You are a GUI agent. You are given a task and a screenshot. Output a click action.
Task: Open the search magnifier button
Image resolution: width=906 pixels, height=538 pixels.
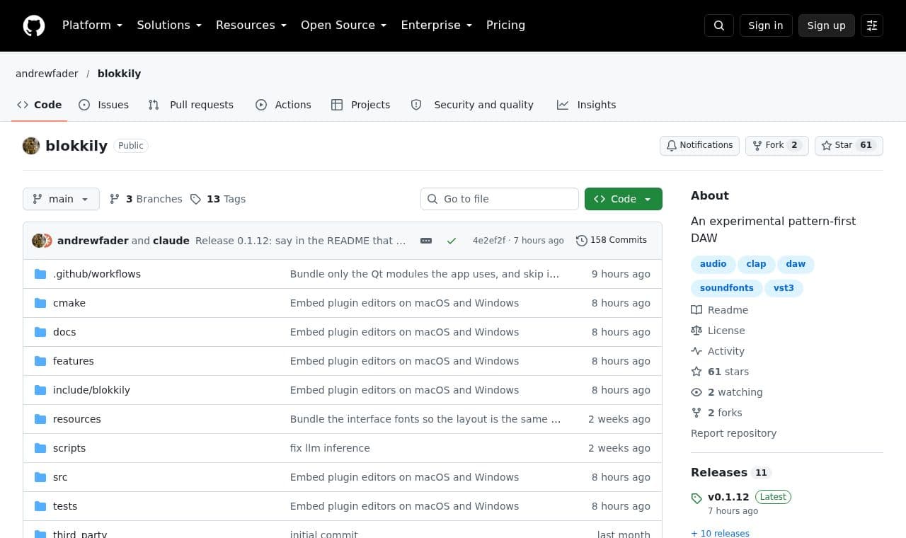click(719, 25)
